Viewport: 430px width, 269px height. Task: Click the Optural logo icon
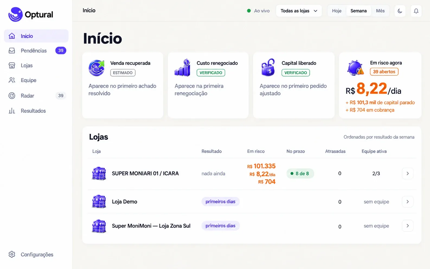coord(15,14)
